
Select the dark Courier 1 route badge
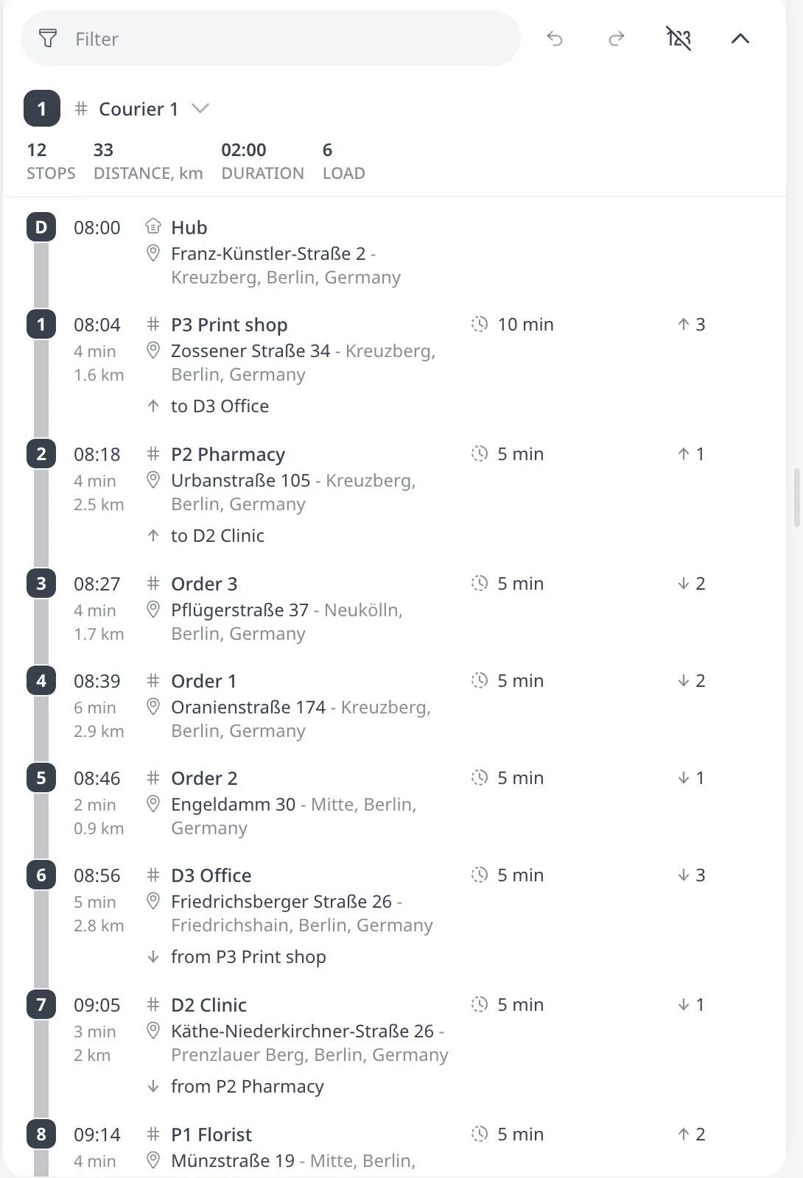click(41, 109)
